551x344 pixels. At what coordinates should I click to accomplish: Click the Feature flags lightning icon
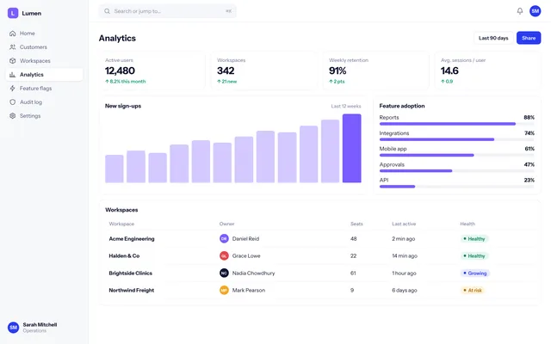point(13,88)
